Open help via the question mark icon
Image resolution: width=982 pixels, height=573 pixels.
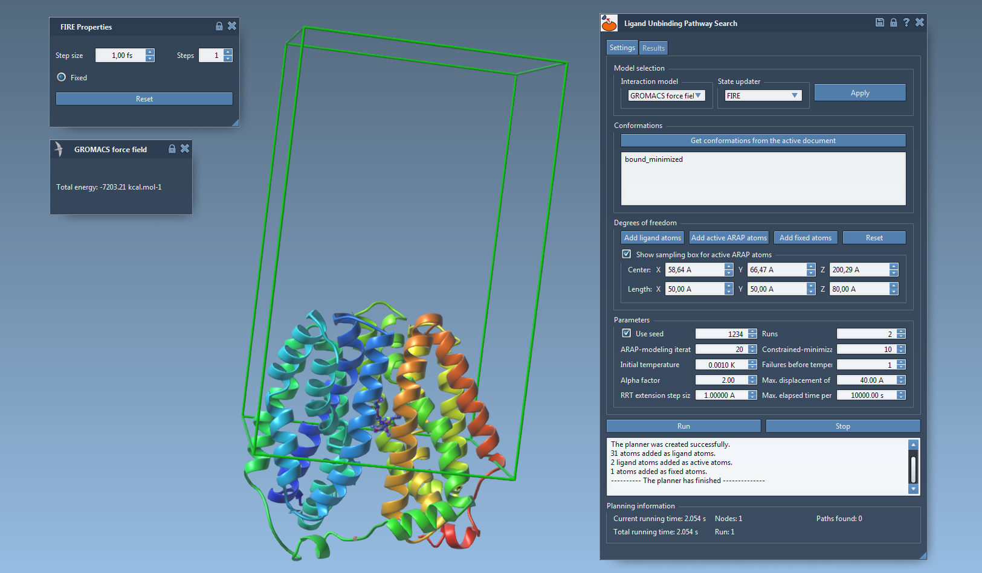(906, 22)
